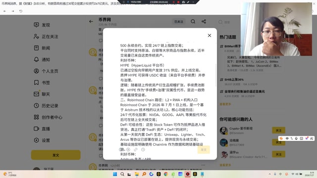Take a snapshot with recorder camera icon
This screenshot has width=317, height=178.
[x=183, y=2]
